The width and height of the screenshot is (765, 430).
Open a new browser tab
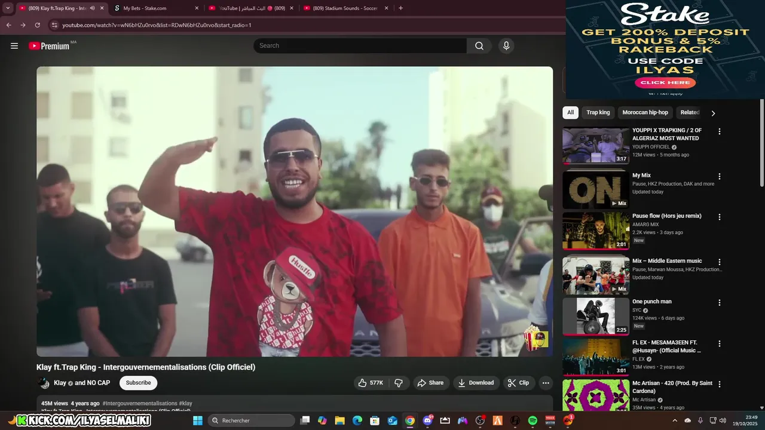[x=400, y=8]
